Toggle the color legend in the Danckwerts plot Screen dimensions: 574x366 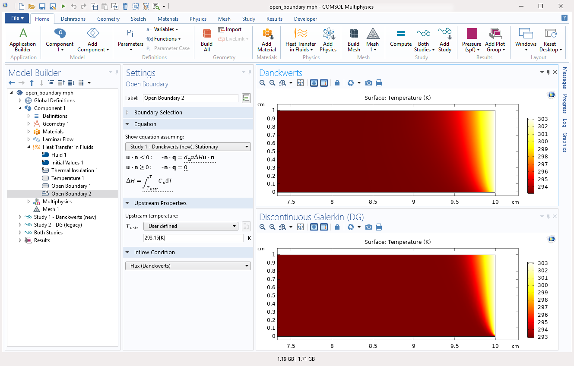[x=323, y=83]
